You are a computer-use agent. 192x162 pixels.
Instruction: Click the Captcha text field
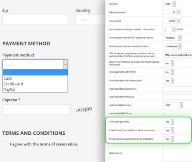(36, 109)
